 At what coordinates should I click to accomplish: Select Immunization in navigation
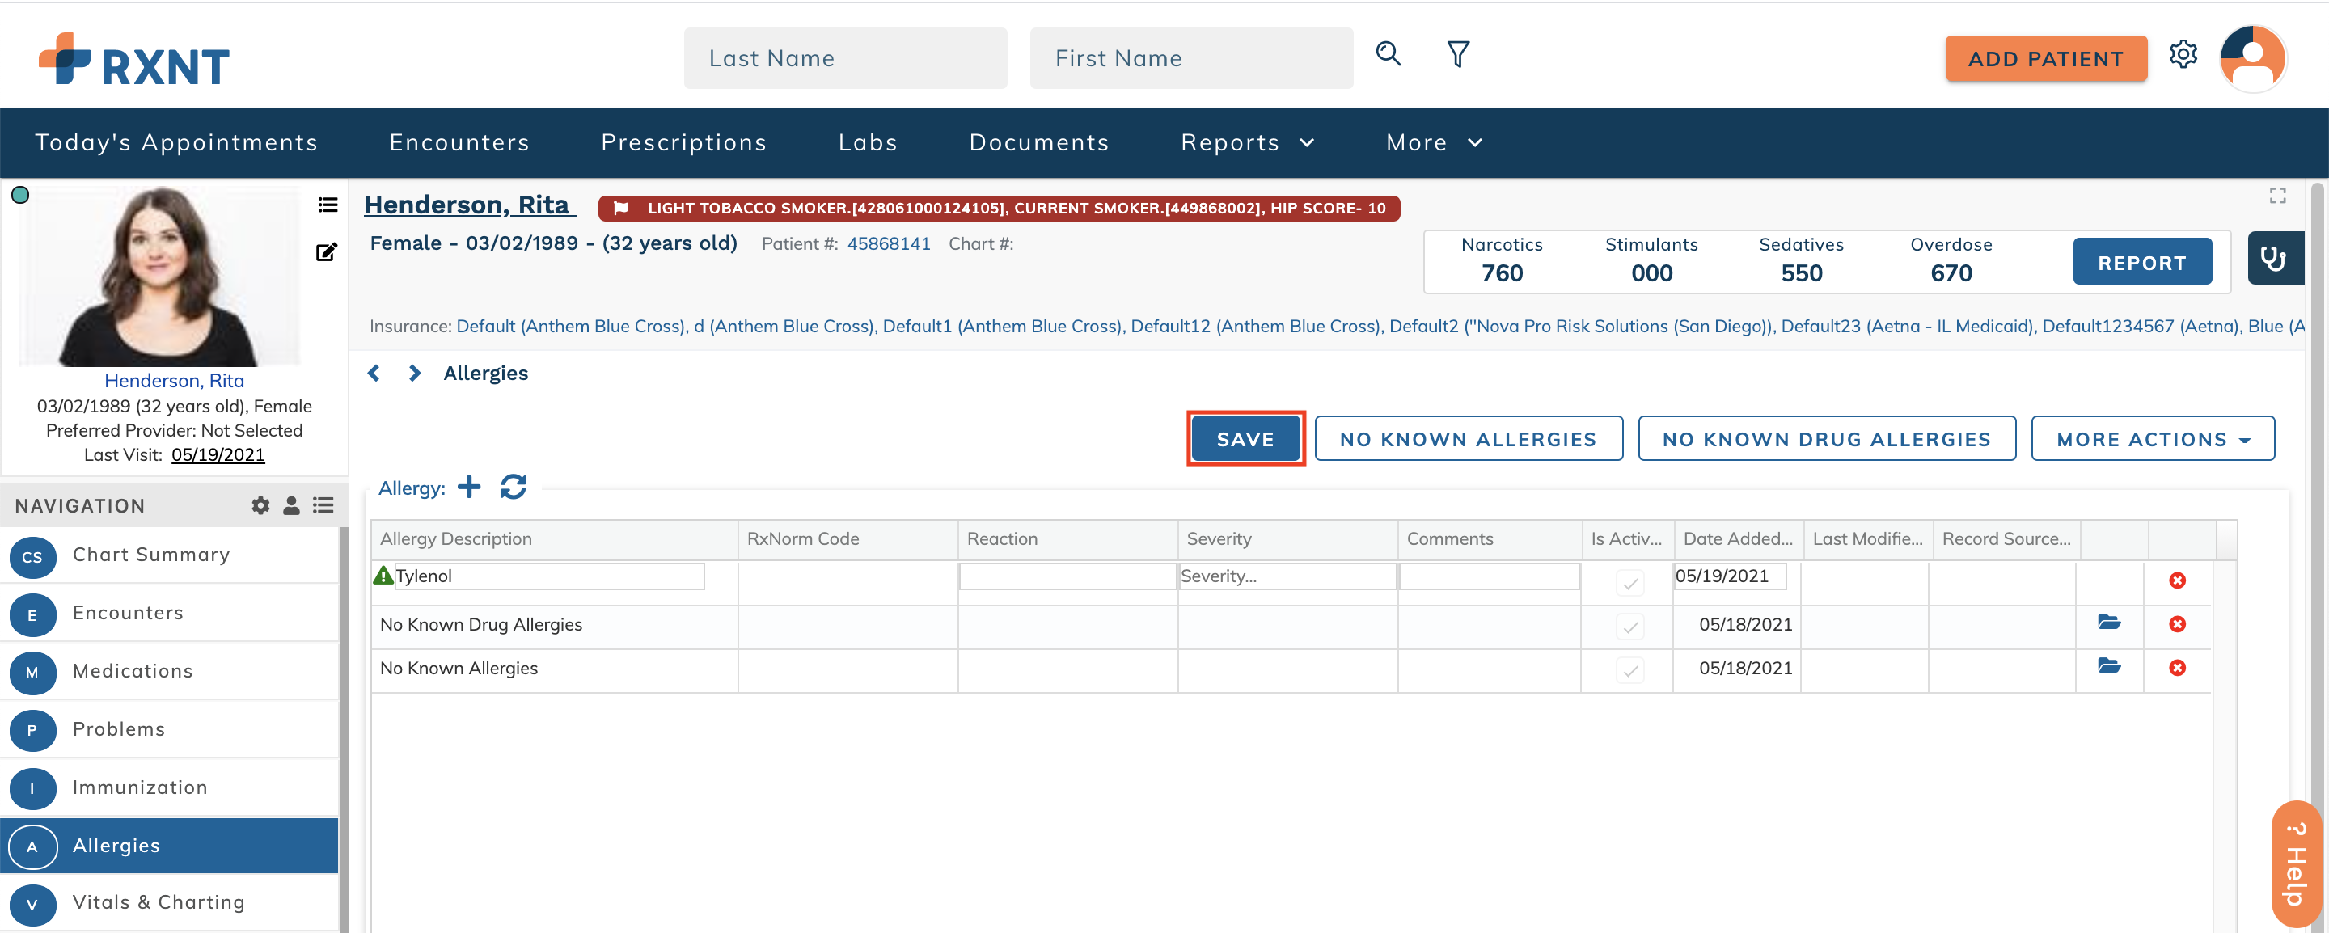point(169,787)
